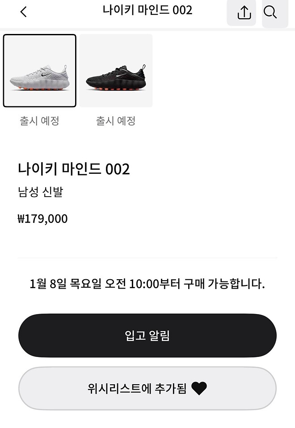Toggle selection of the black colorway thumbnail
295x428 pixels.
(116, 70)
